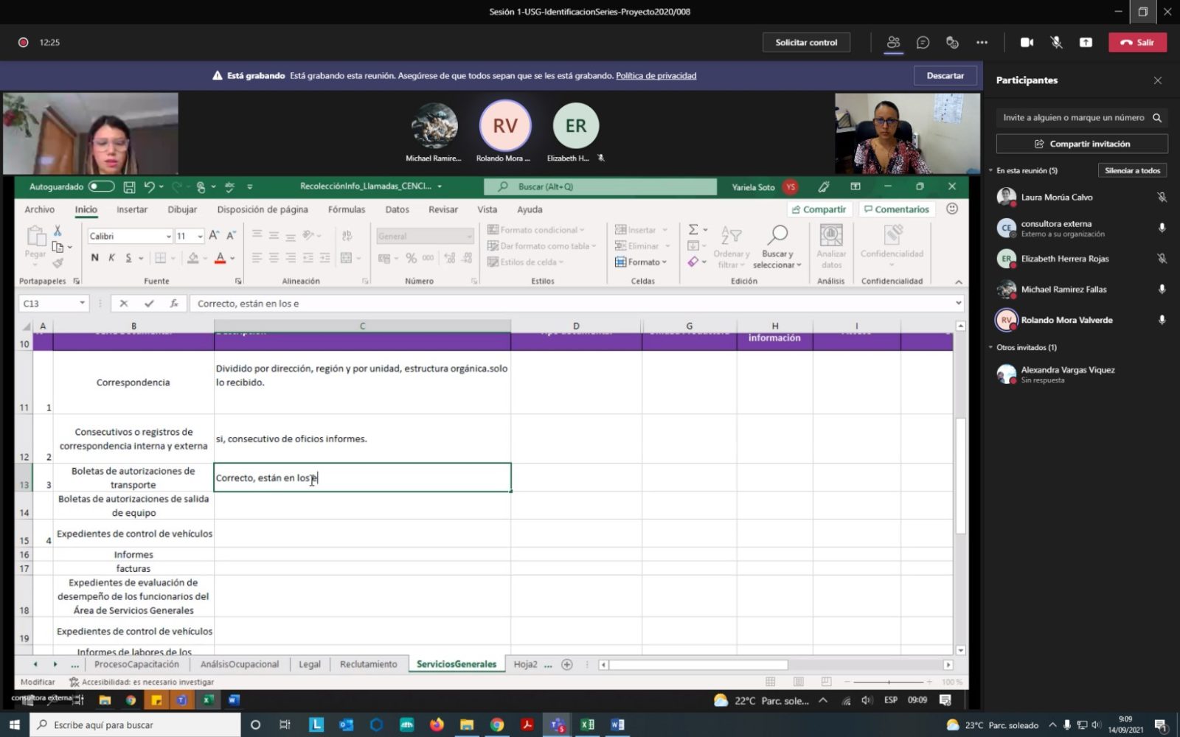Click the Teams share content tray icon
This screenshot has height=737, width=1180.
point(1086,43)
